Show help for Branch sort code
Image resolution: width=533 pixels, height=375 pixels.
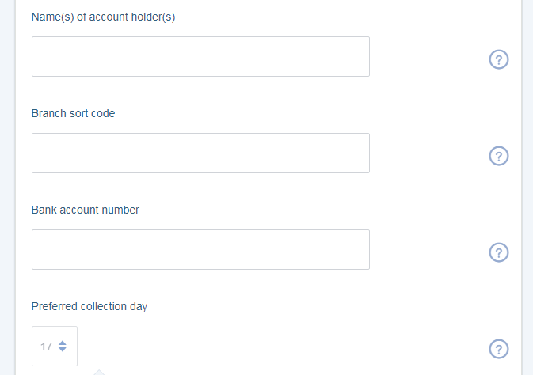point(499,156)
